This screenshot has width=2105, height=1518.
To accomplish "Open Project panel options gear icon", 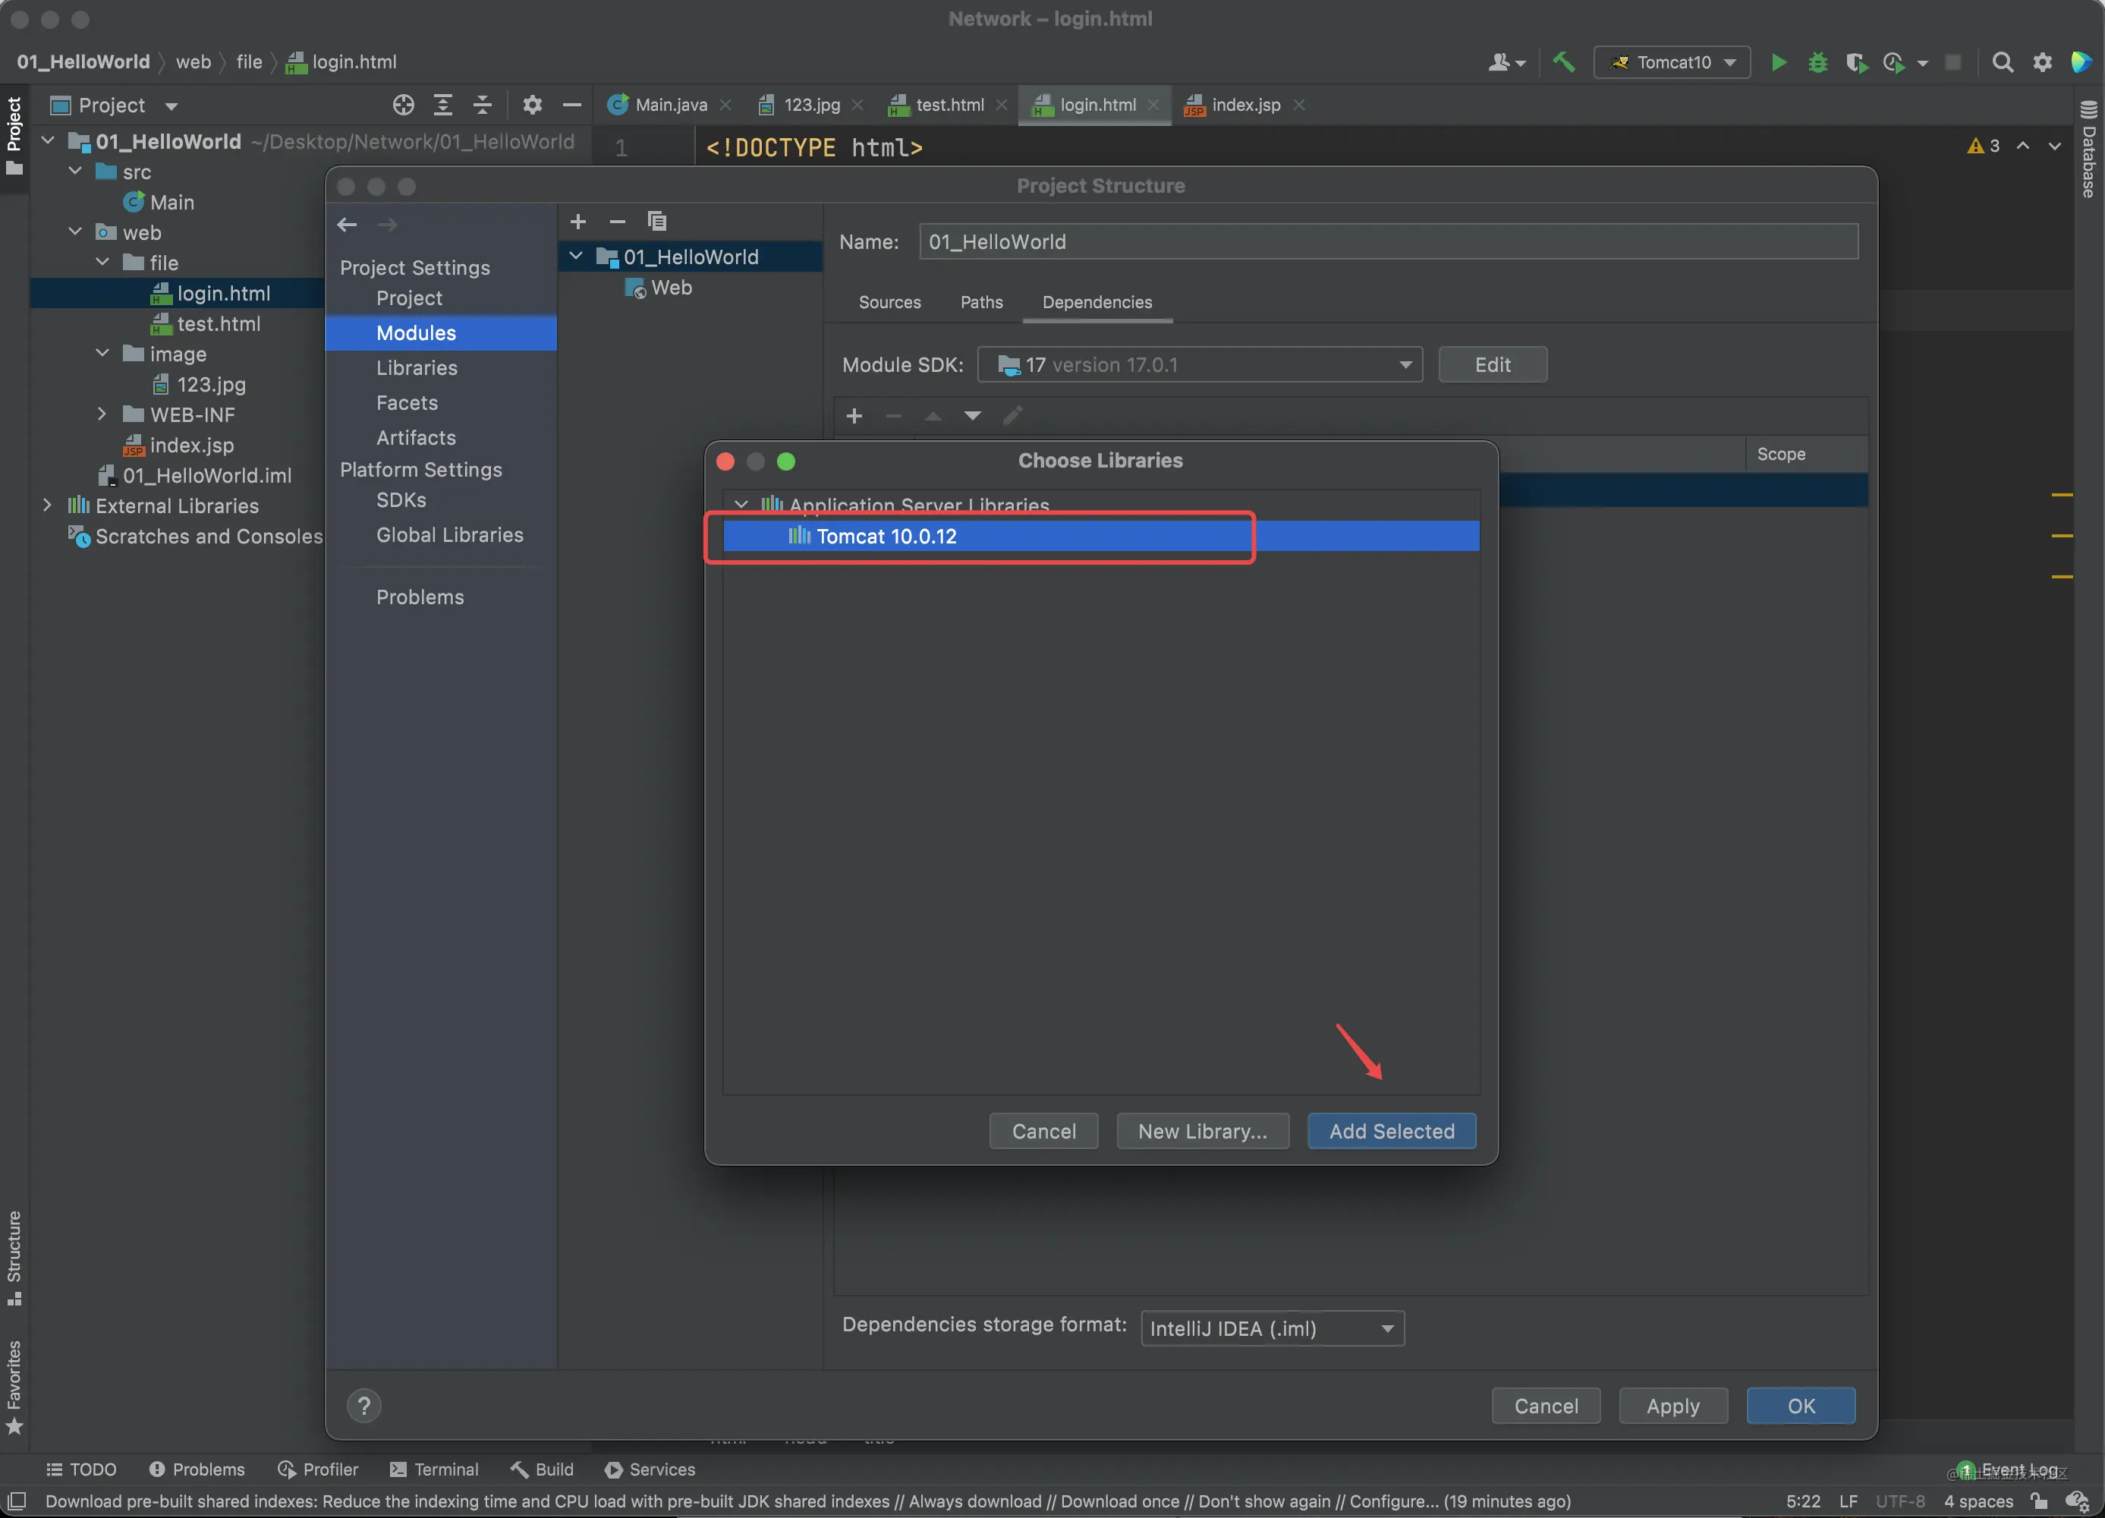I will [532, 105].
